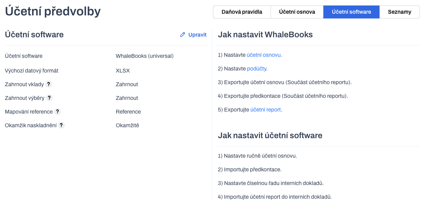
Task: Click the Výchozí datový formát label
Action: [32, 70]
